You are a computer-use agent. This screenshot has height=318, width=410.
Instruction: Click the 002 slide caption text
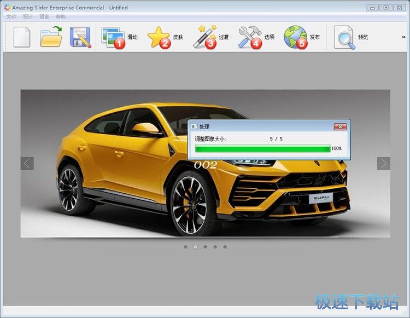tap(206, 165)
